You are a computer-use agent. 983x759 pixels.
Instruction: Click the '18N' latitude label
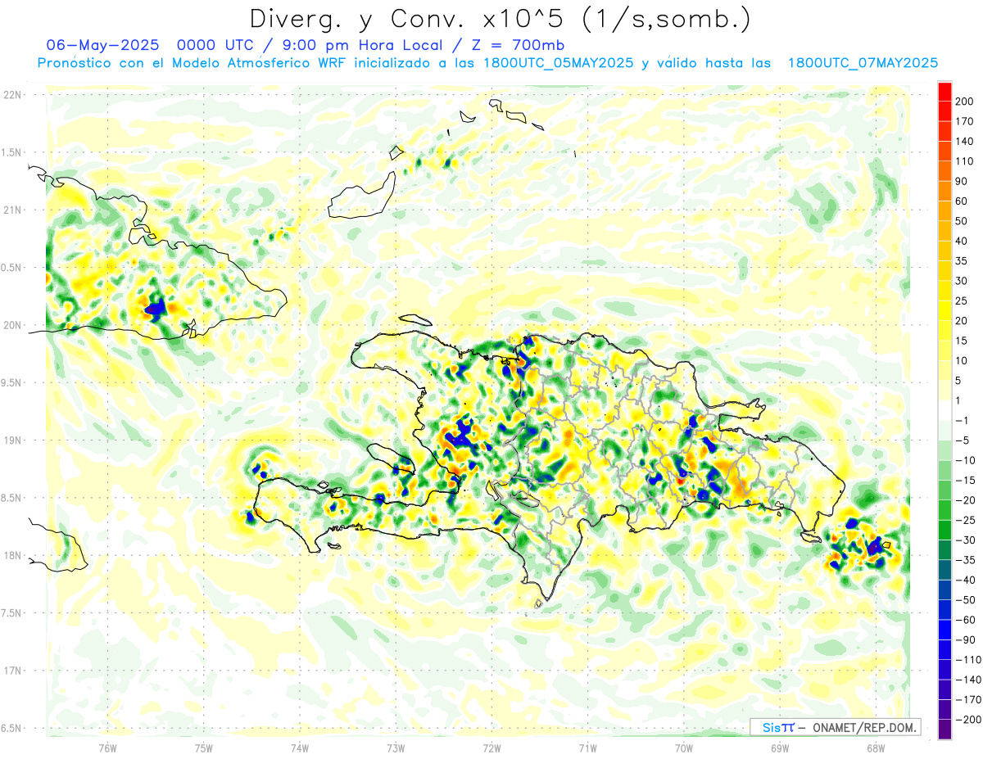pyautogui.click(x=12, y=556)
